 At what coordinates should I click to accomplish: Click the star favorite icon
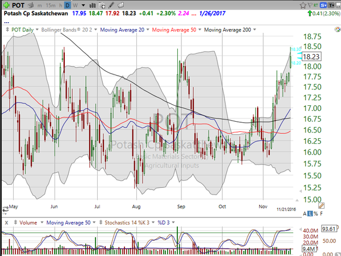(x=303, y=5)
